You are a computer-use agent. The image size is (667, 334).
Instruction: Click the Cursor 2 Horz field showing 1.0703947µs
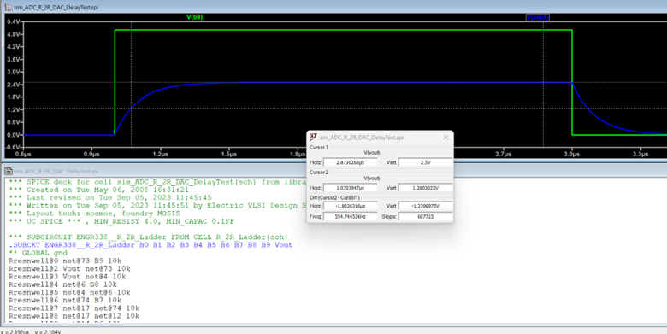350,188
